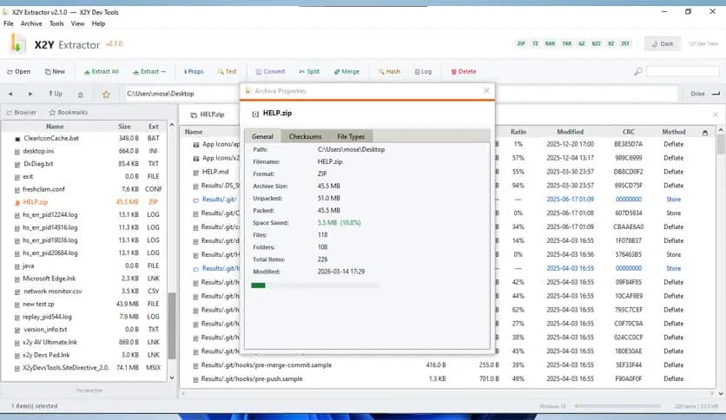This screenshot has width=726, height=420.
Task: Toggle the Dark theme button
Action: 662,44
